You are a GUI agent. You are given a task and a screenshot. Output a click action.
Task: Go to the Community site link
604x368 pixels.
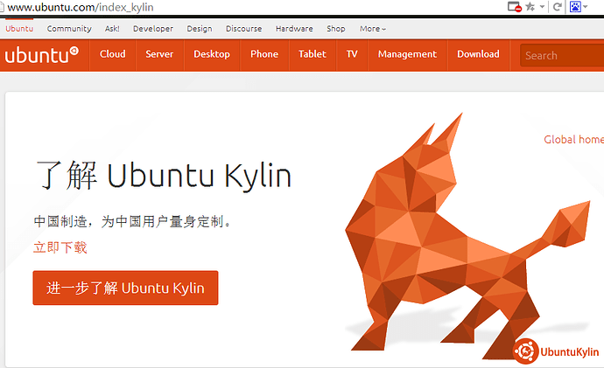click(x=69, y=29)
